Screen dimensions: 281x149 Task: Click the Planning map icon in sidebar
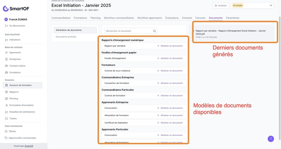7,99
